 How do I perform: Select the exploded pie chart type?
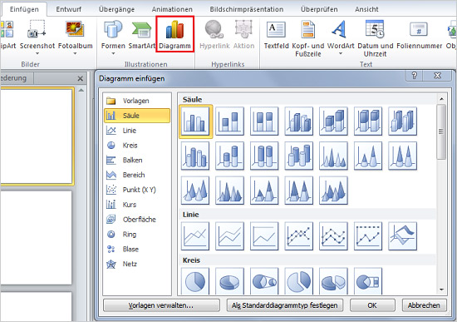pyautogui.click(x=299, y=281)
